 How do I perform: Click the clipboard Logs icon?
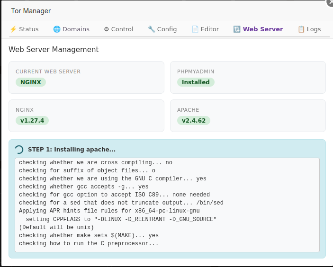pyautogui.click(x=301, y=29)
